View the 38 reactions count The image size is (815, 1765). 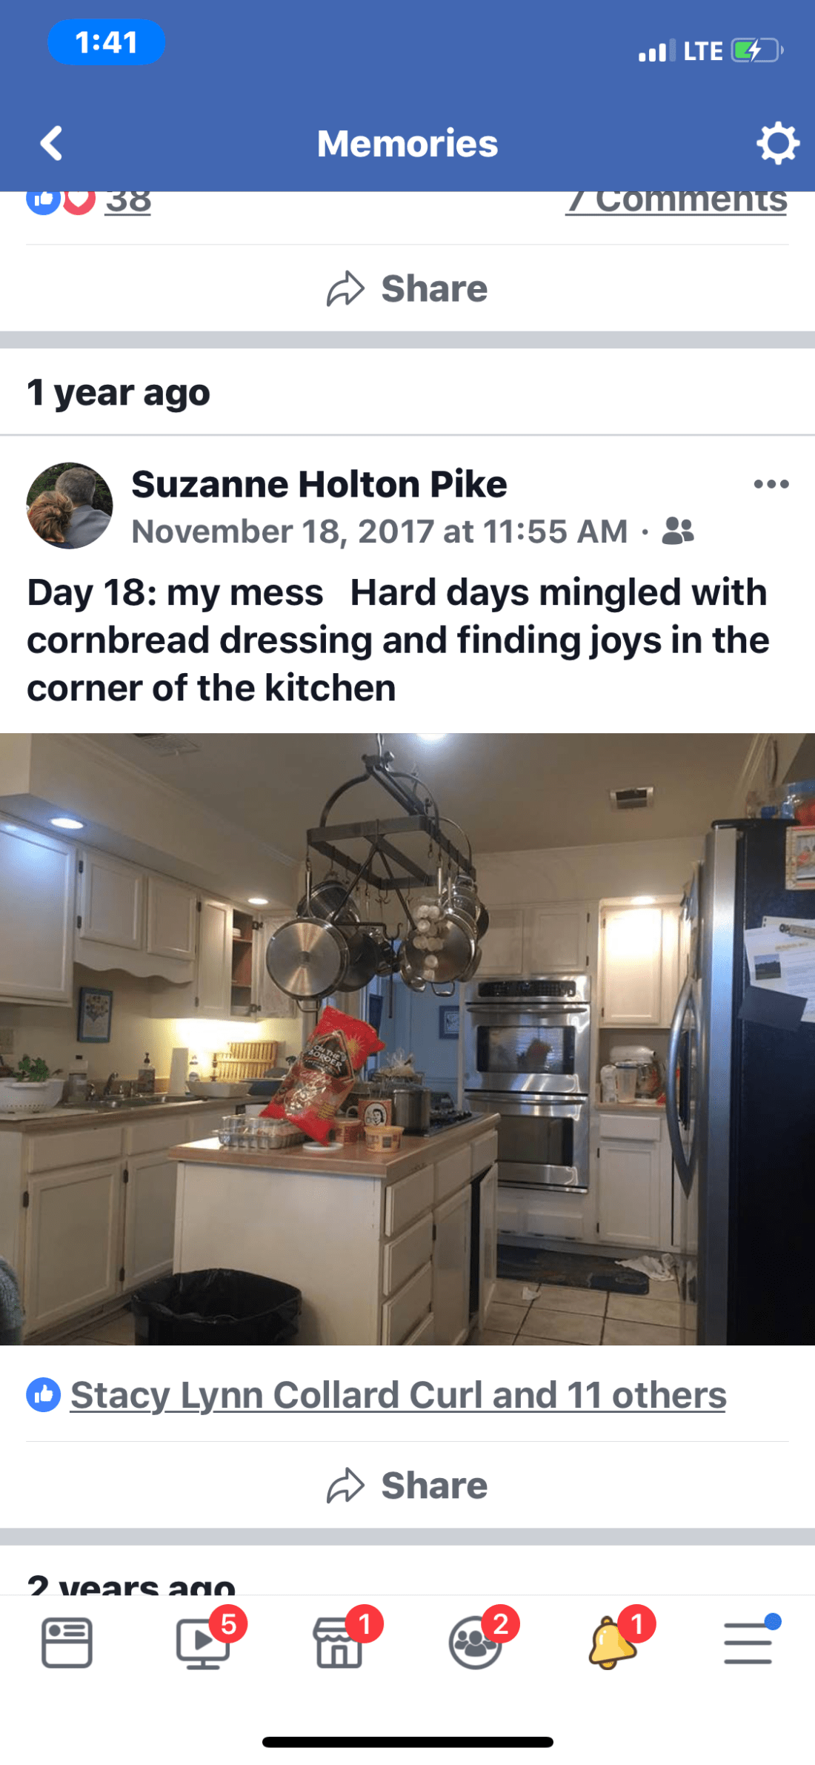point(127,202)
